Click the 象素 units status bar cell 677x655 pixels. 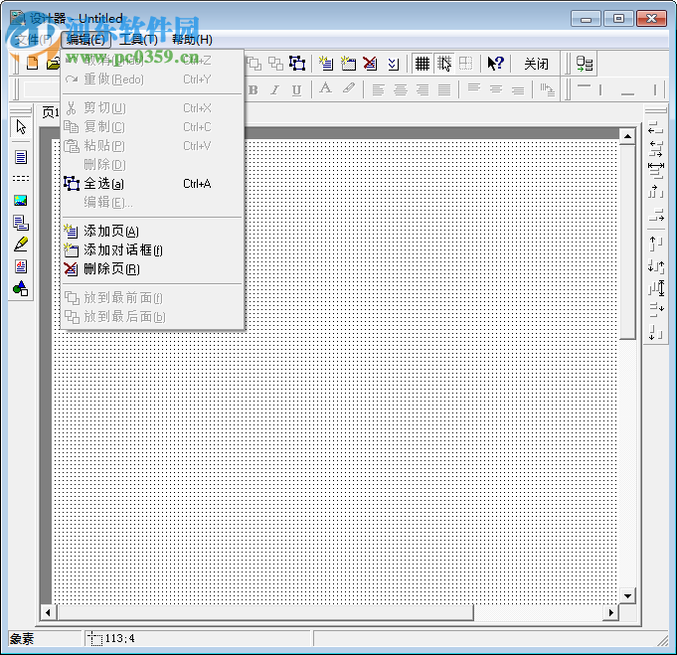(x=45, y=638)
